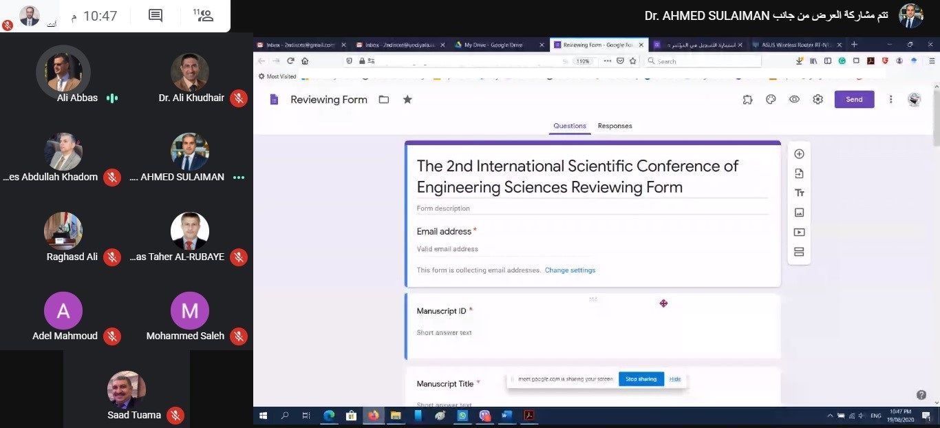The width and height of the screenshot is (940, 428).
Task: Switch to the Responses tab
Action: 615,126
